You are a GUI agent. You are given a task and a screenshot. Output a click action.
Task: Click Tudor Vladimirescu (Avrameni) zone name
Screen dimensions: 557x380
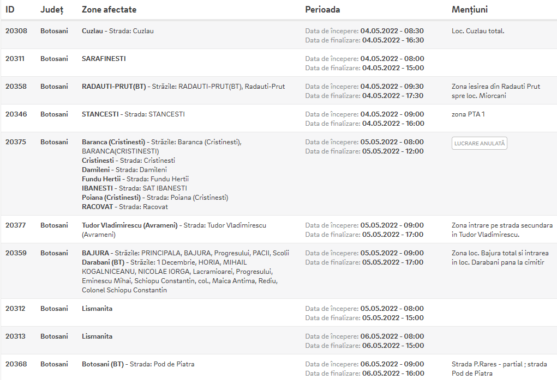130,225
